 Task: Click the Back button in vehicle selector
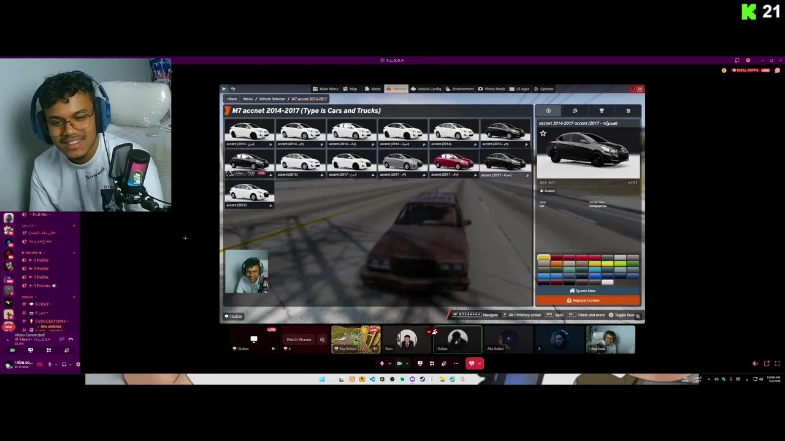click(x=231, y=99)
